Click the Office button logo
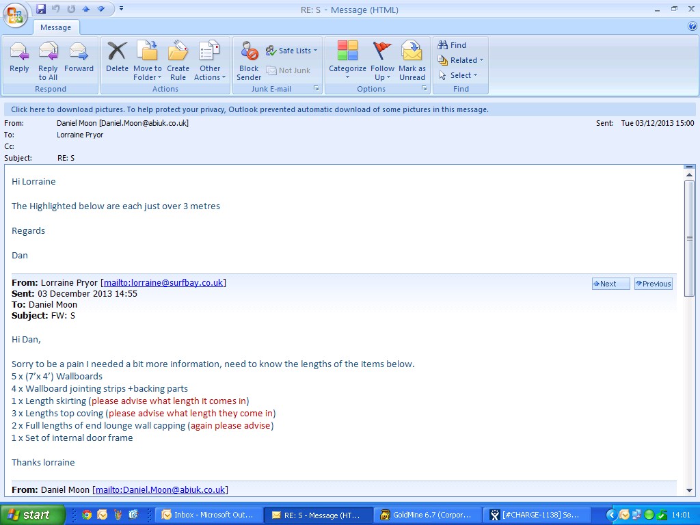700x525 pixels. tap(16, 15)
